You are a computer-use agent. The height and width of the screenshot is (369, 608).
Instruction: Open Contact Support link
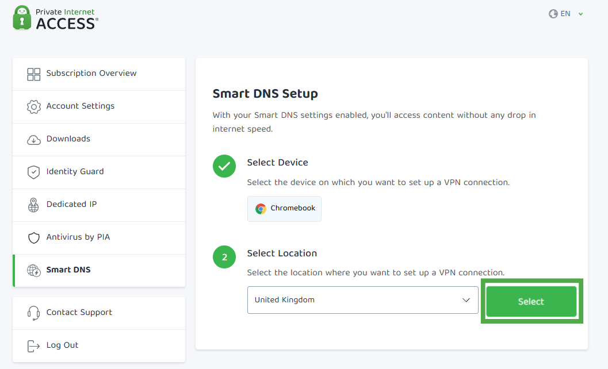pos(99,313)
